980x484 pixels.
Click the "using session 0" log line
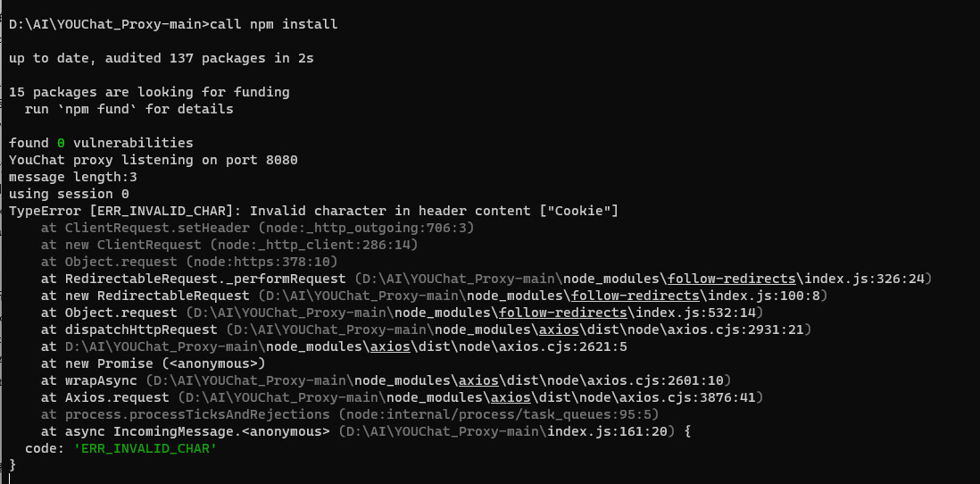click(69, 194)
